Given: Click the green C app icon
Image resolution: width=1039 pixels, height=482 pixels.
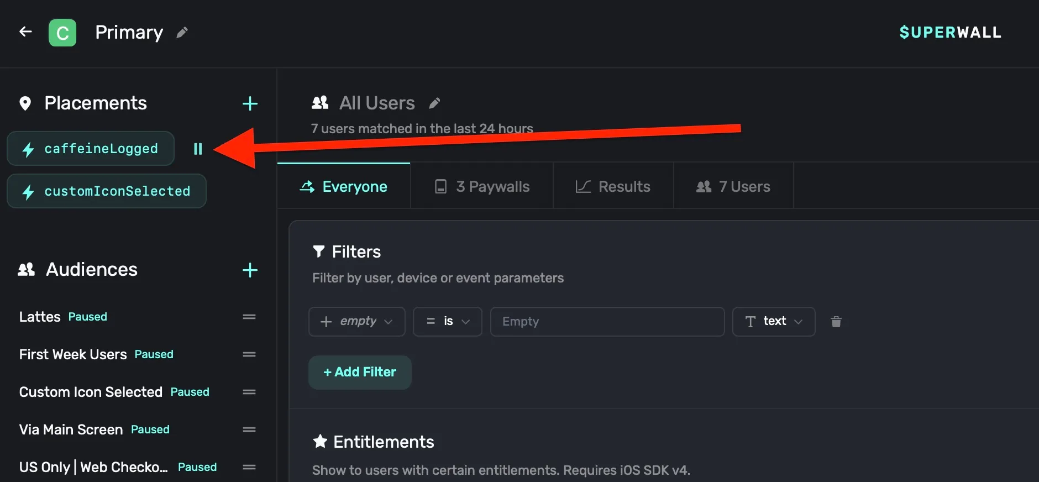Looking at the screenshot, I should [62, 33].
